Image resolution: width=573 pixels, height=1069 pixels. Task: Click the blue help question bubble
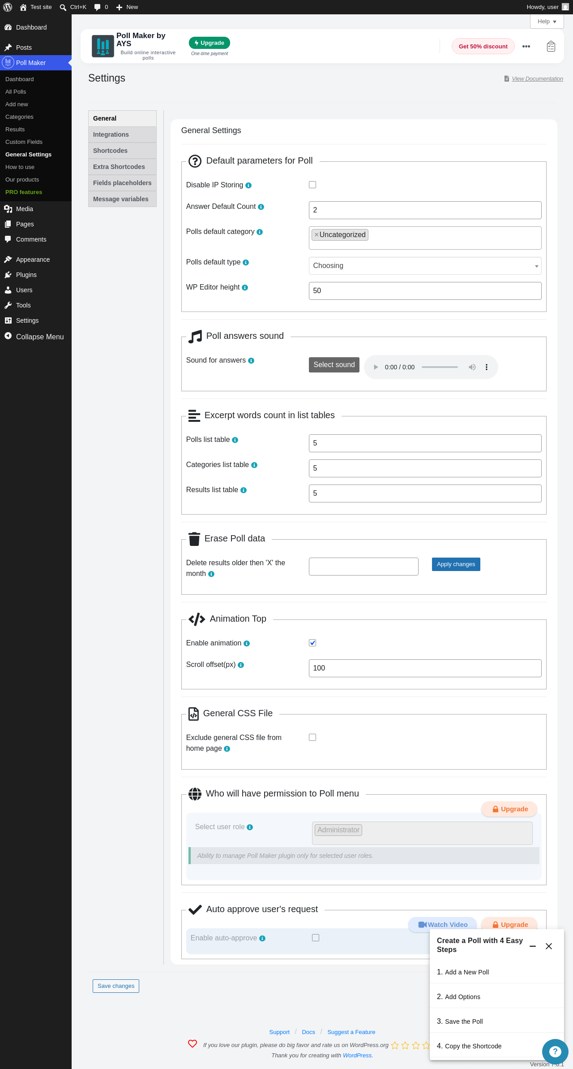tap(555, 1052)
